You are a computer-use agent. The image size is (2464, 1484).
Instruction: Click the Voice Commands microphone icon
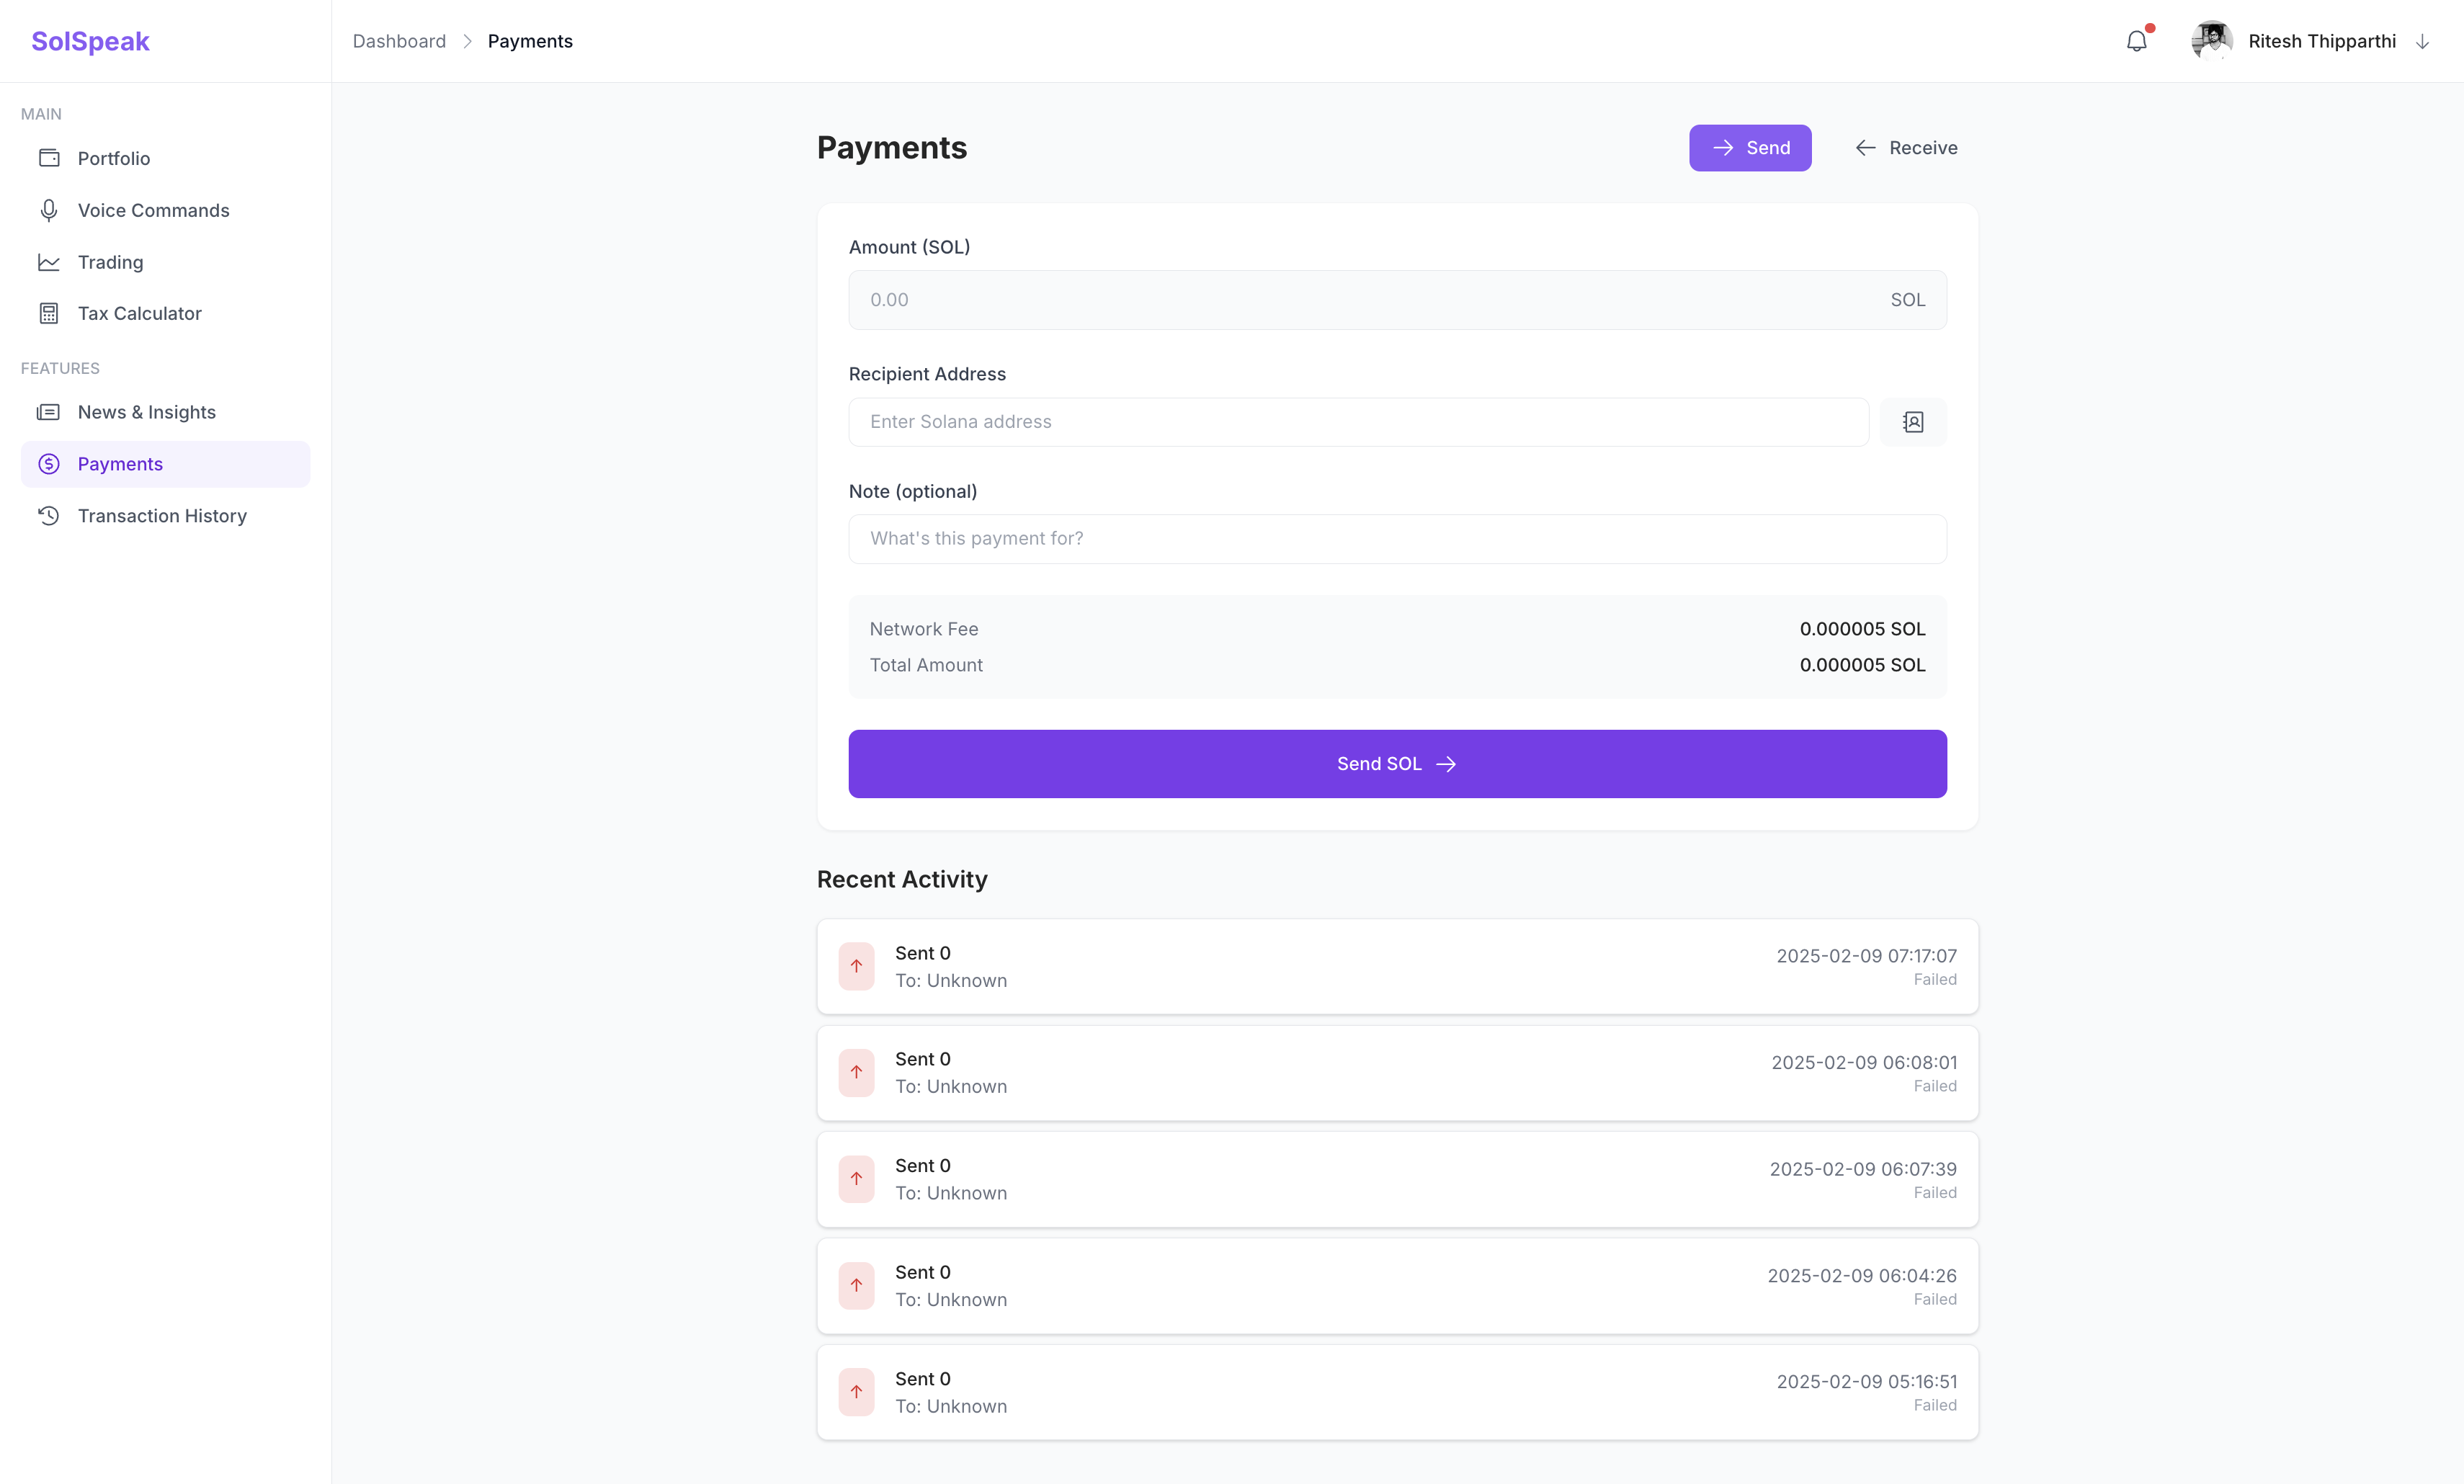pos(49,210)
